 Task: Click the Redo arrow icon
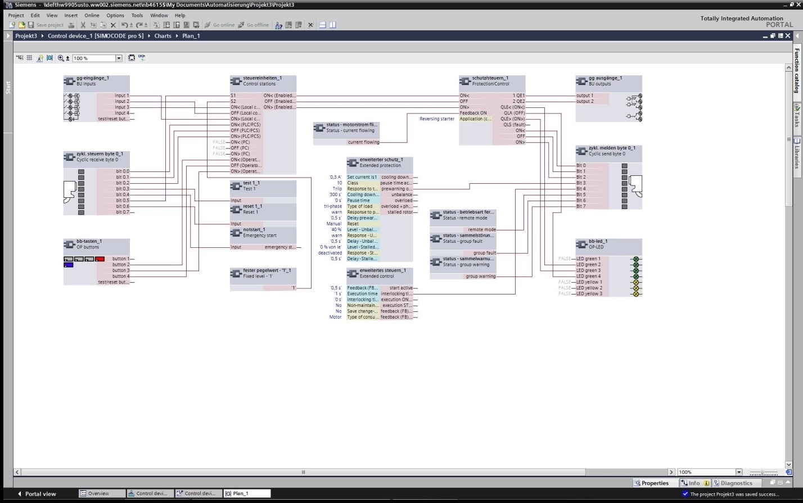(x=139, y=25)
